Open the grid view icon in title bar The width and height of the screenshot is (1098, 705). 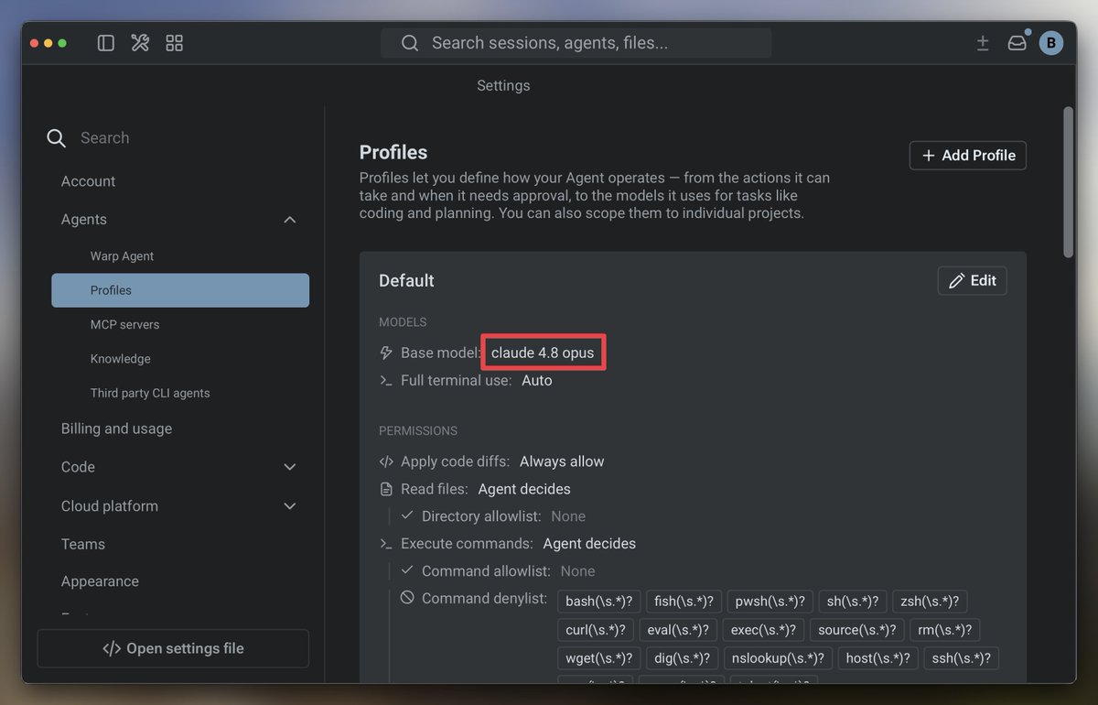coord(175,43)
